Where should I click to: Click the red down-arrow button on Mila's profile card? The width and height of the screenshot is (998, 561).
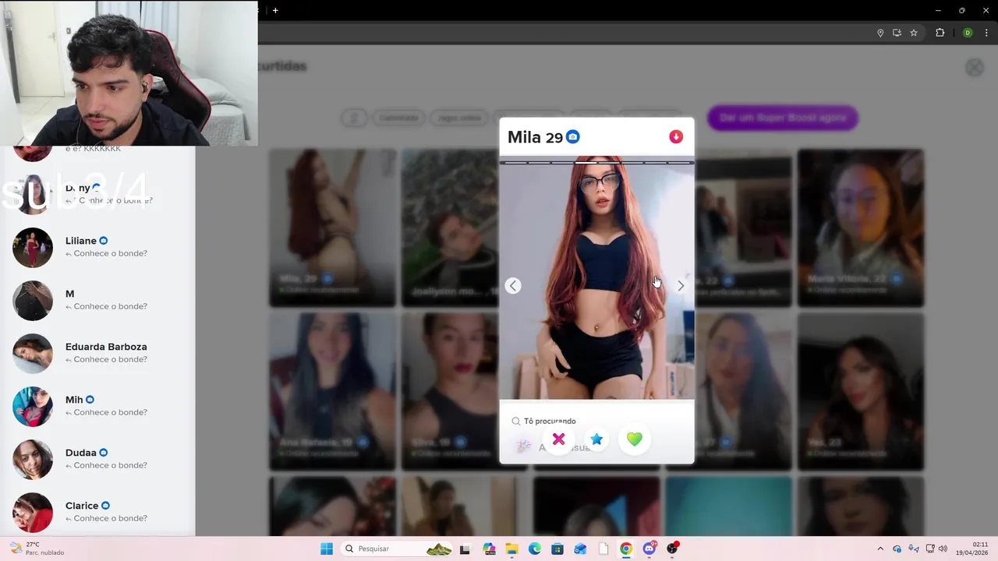point(676,137)
